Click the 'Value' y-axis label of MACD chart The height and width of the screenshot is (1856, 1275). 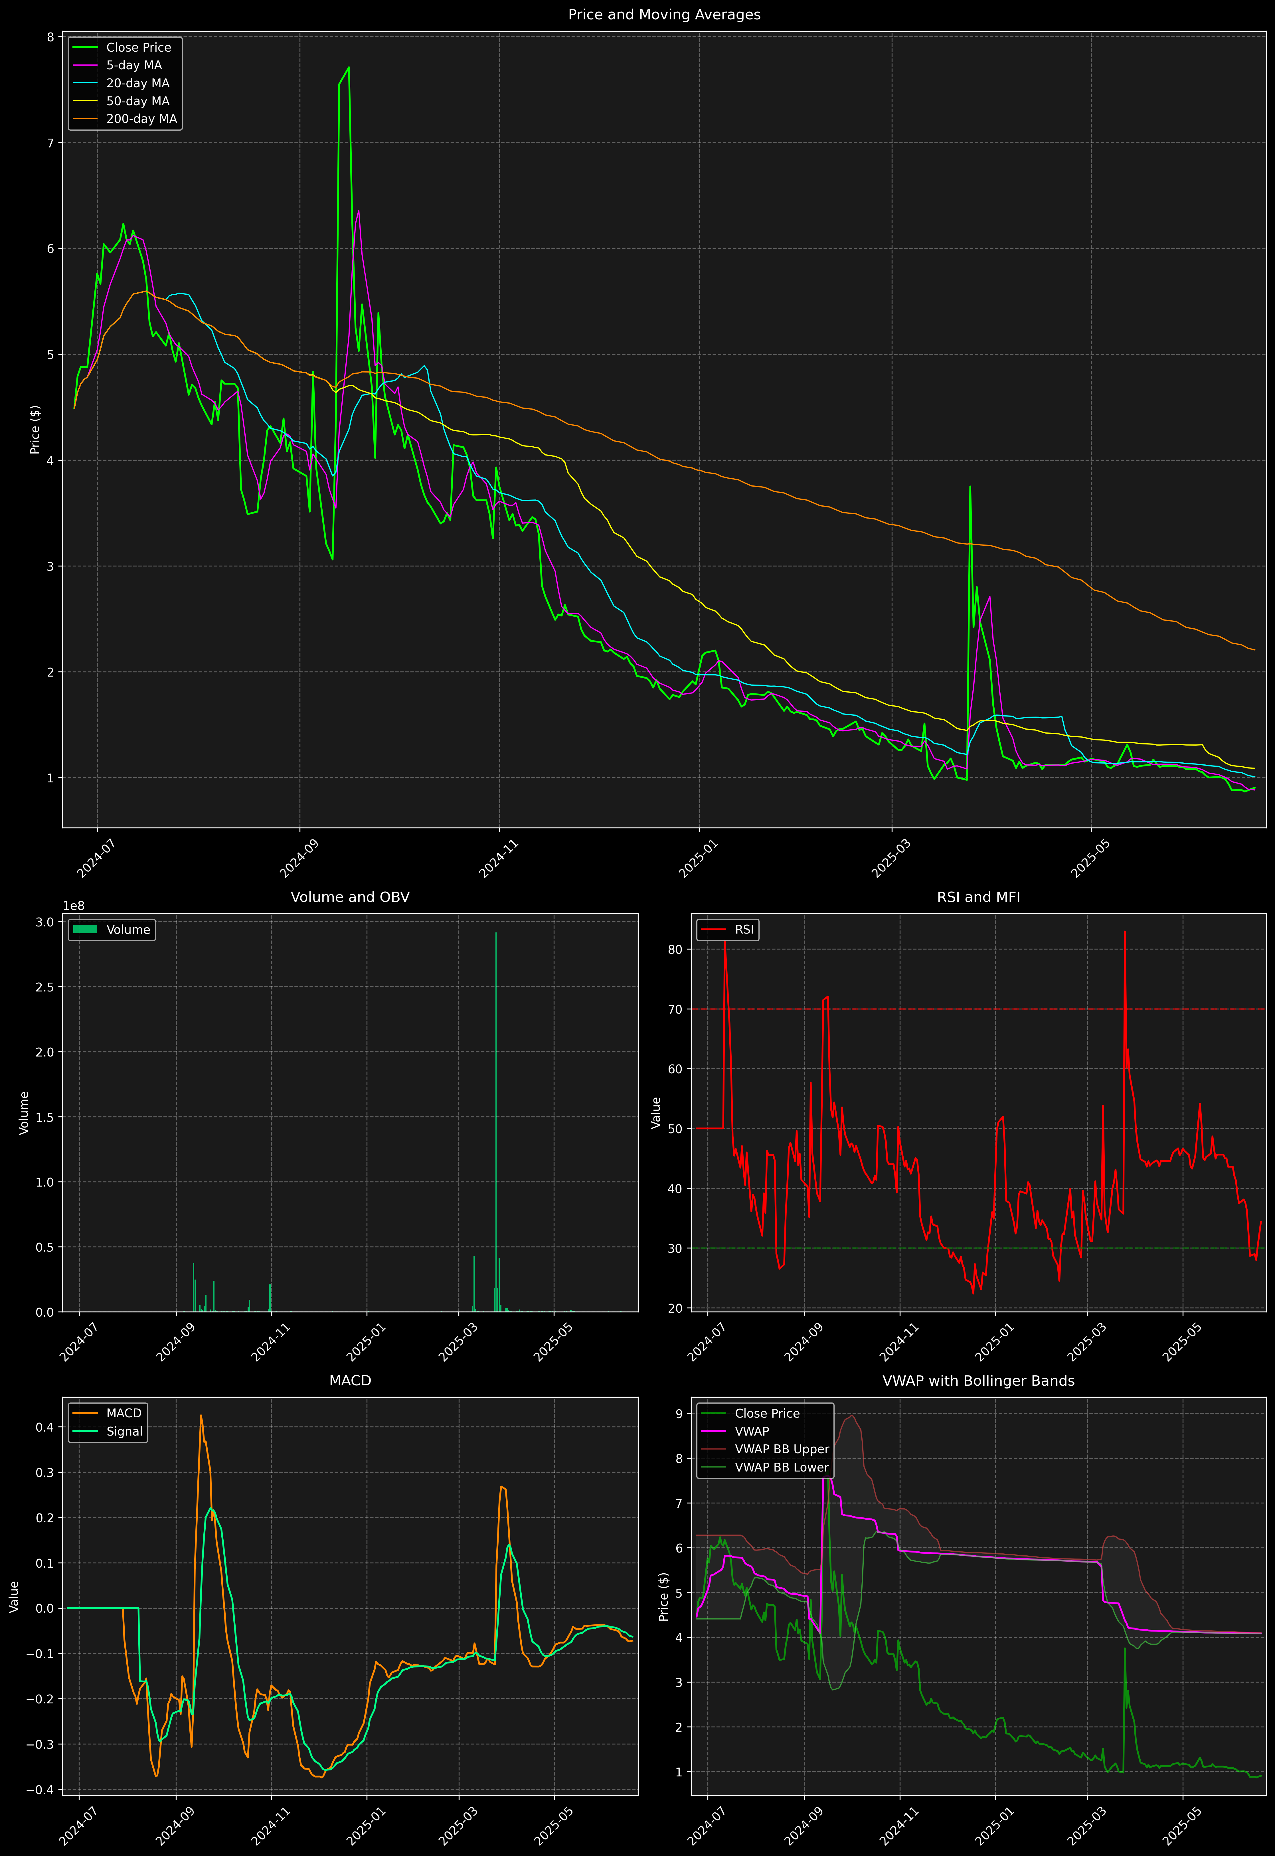point(14,1596)
